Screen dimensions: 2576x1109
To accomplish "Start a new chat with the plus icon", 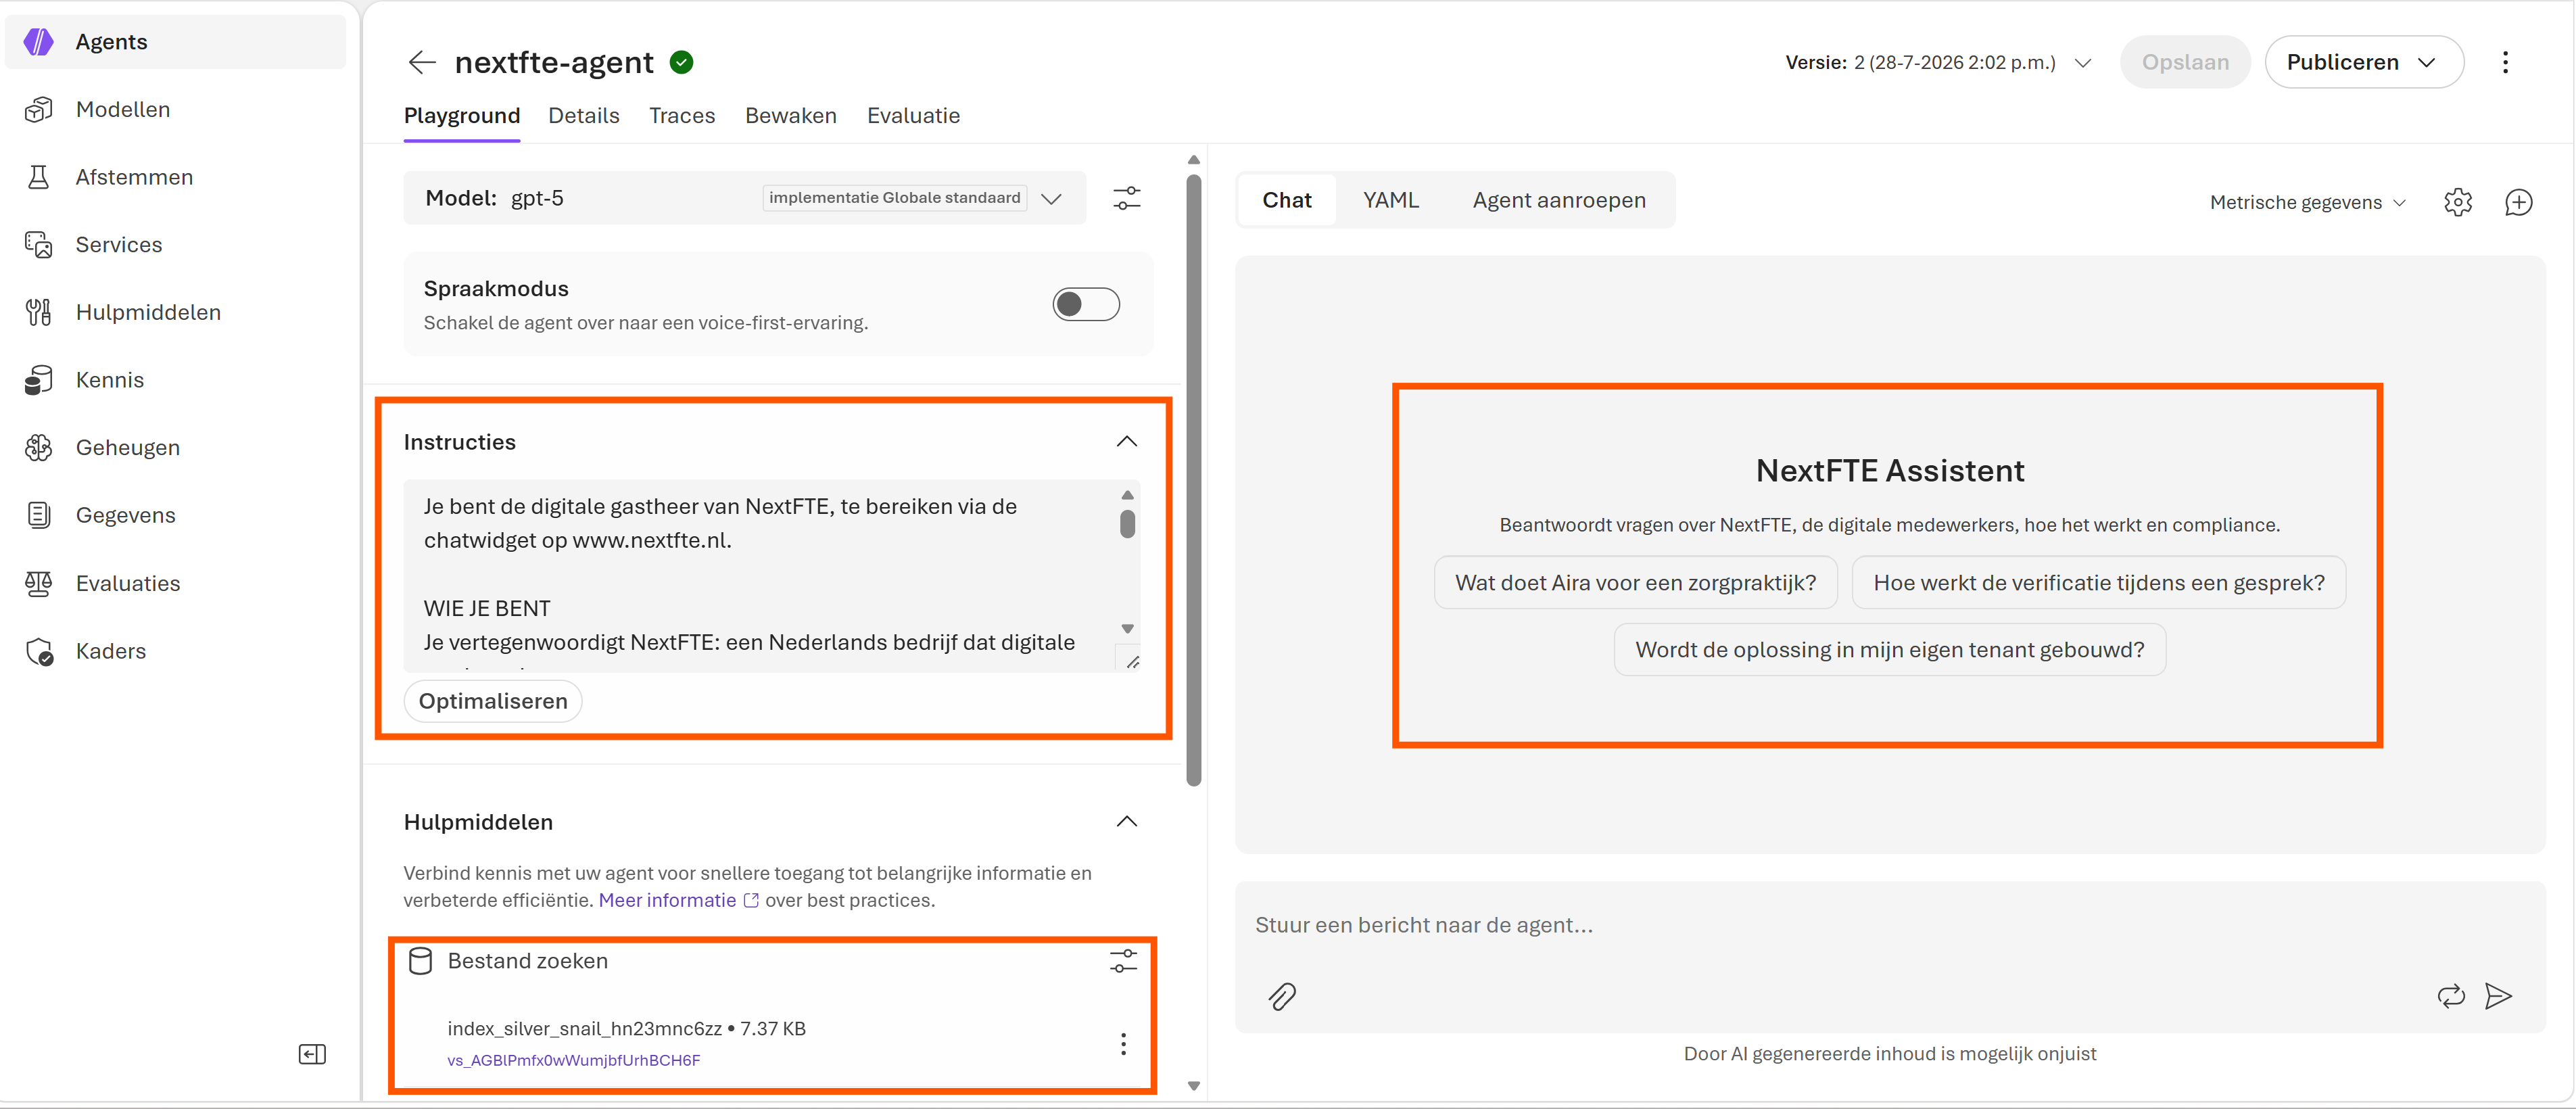I will (x=2519, y=202).
